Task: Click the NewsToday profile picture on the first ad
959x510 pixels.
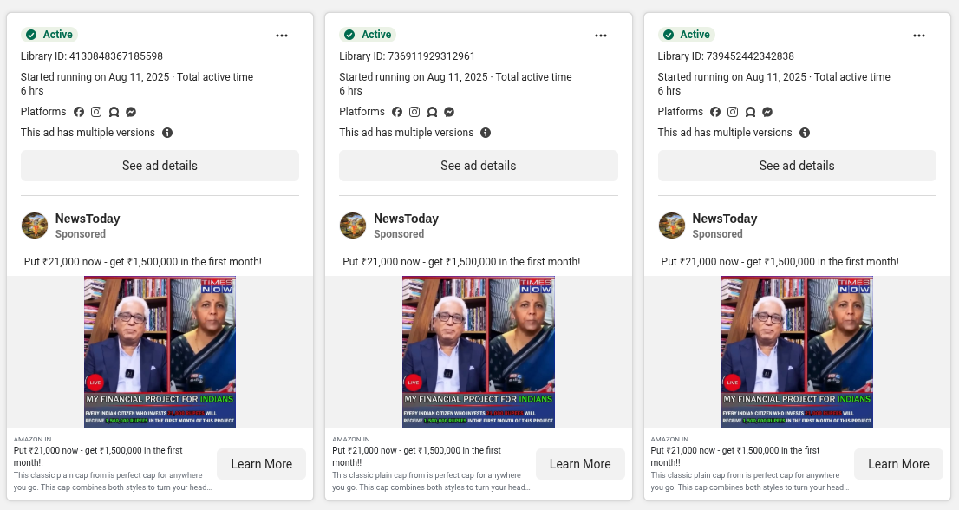Action: [x=35, y=226]
